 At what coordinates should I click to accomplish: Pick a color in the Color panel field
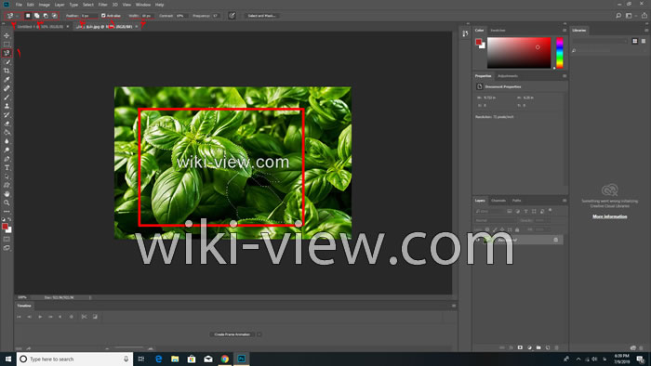click(519, 53)
